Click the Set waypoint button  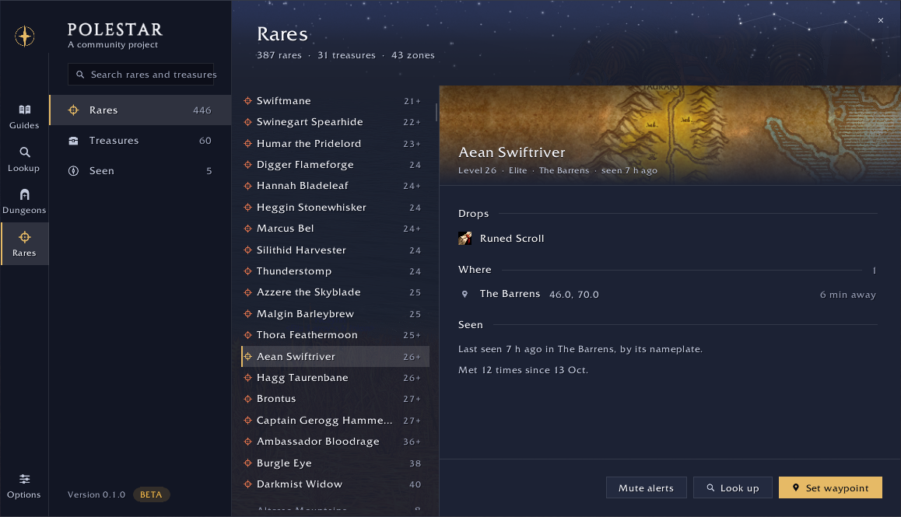(x=830, y=487)
